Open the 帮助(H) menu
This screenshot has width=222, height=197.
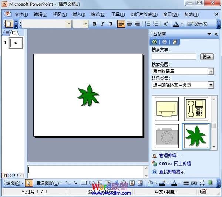(x=191, y=14)
